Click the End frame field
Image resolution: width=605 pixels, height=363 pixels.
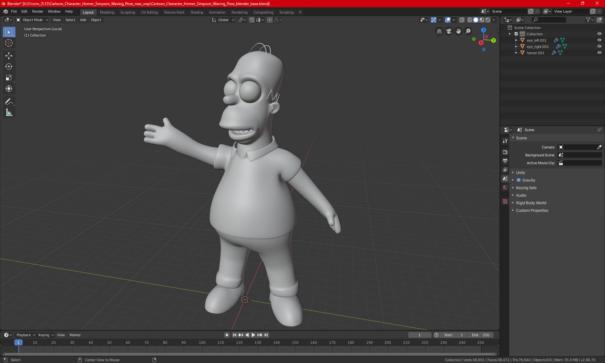tap(481, 335)
